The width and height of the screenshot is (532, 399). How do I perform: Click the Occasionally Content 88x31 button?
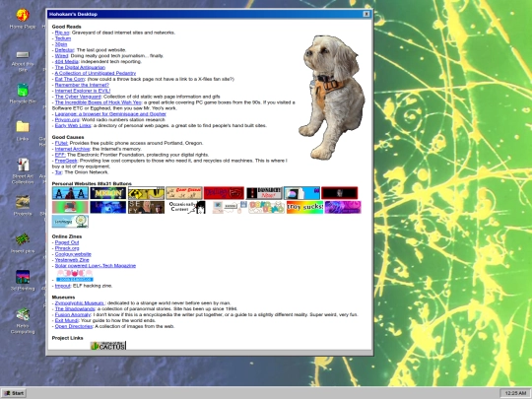187,207
